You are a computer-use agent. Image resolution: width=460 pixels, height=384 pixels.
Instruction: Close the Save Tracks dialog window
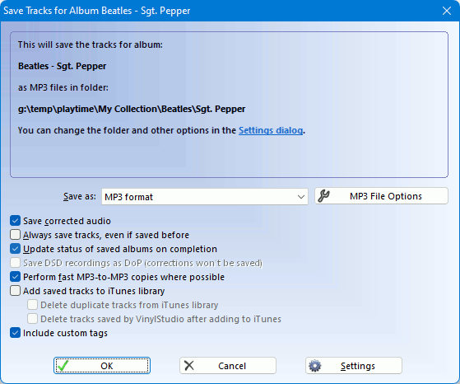coord(447,11)
